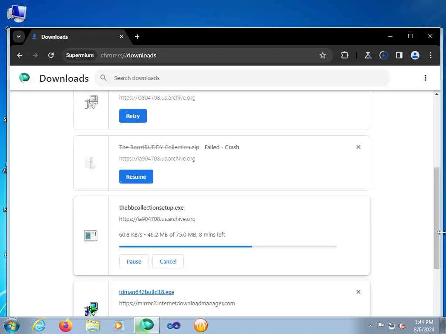The height and width of the screenshot is (334, 446).
Task: Bookmark this page with the star icon
Action: point(323,55)
